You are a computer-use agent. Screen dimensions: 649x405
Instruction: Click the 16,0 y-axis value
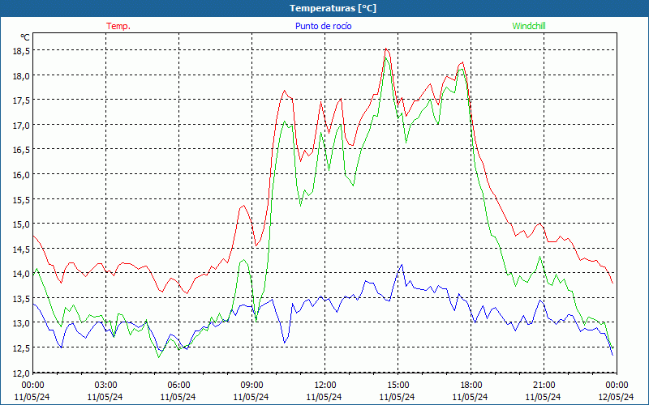click(x=23, y=174)
